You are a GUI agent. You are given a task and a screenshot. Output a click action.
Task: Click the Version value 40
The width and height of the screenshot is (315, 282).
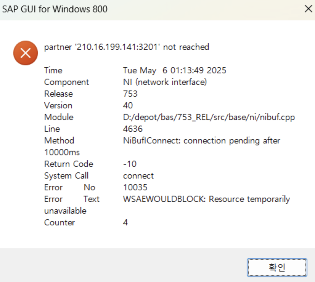point(128,105)
